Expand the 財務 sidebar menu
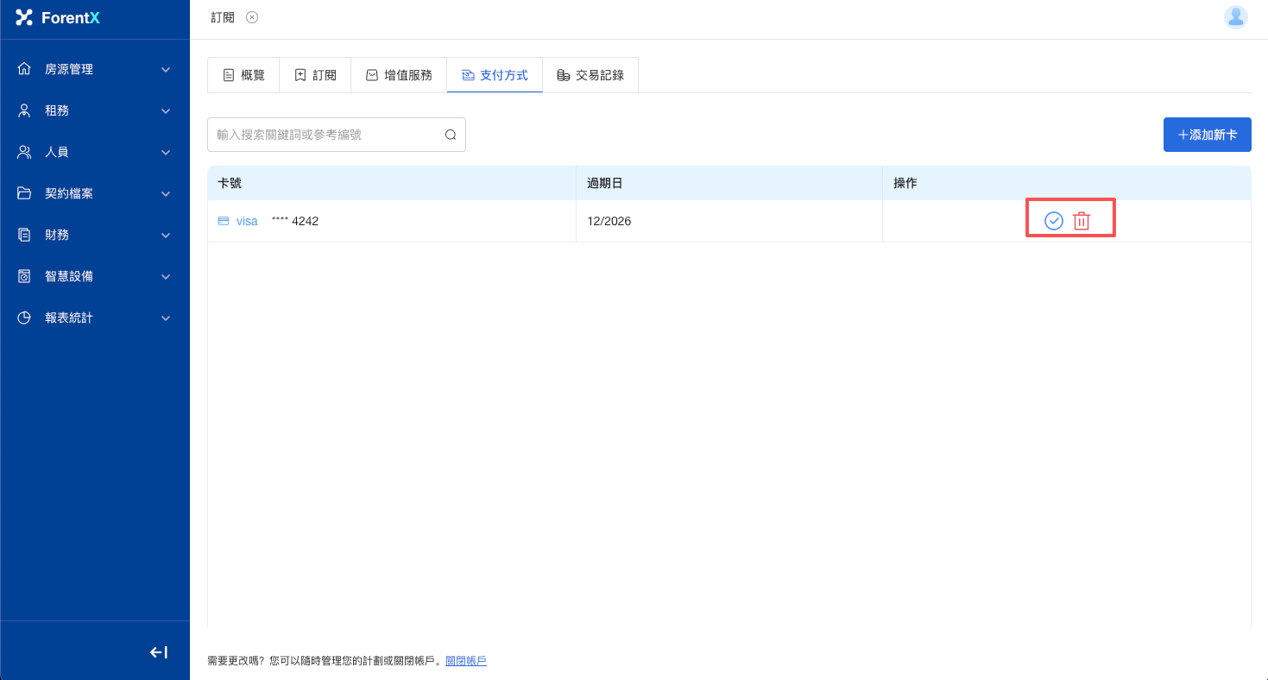 click(95, 235)
